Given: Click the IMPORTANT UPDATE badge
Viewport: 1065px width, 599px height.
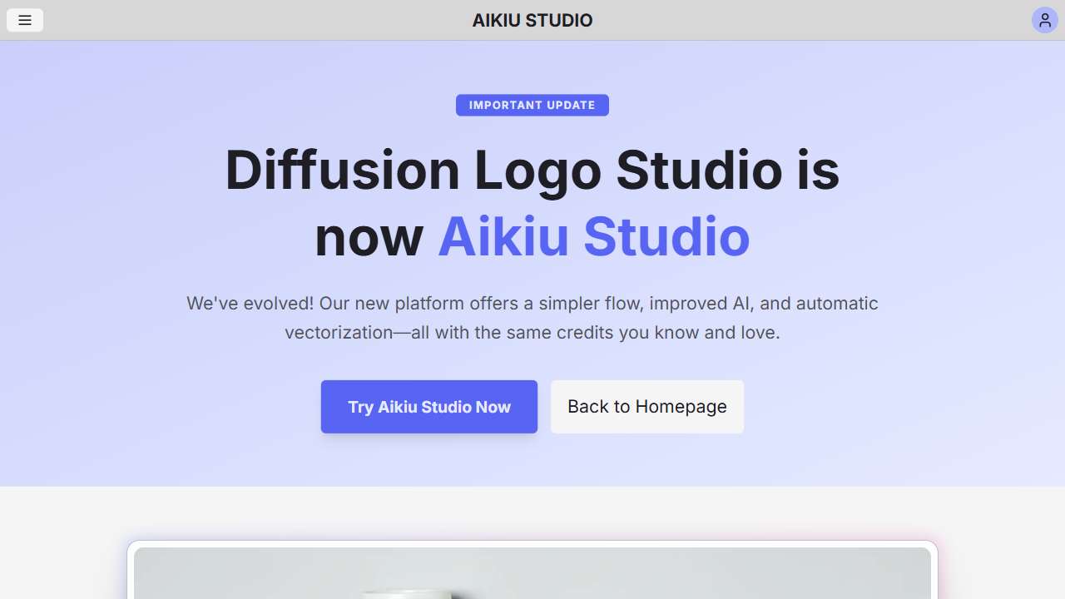Looking at the screenshot, I should click(x=532, y=105).
